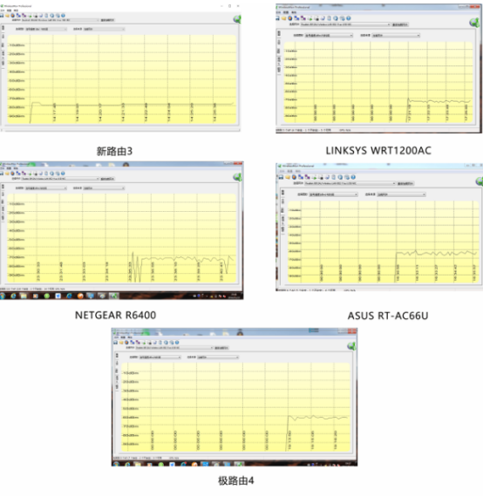Image resolution: width=483 pixels, height=497 pixels.
Task: Click the button beside the adapter dropdown in NETGEAR R6400 window
Action: [x=107, y=179]
